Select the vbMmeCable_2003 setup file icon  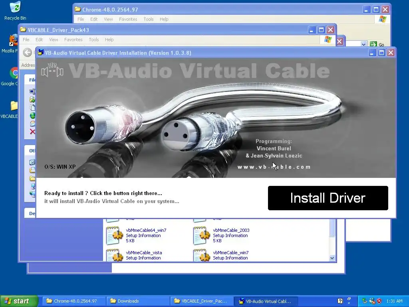[x=201, y=235]
